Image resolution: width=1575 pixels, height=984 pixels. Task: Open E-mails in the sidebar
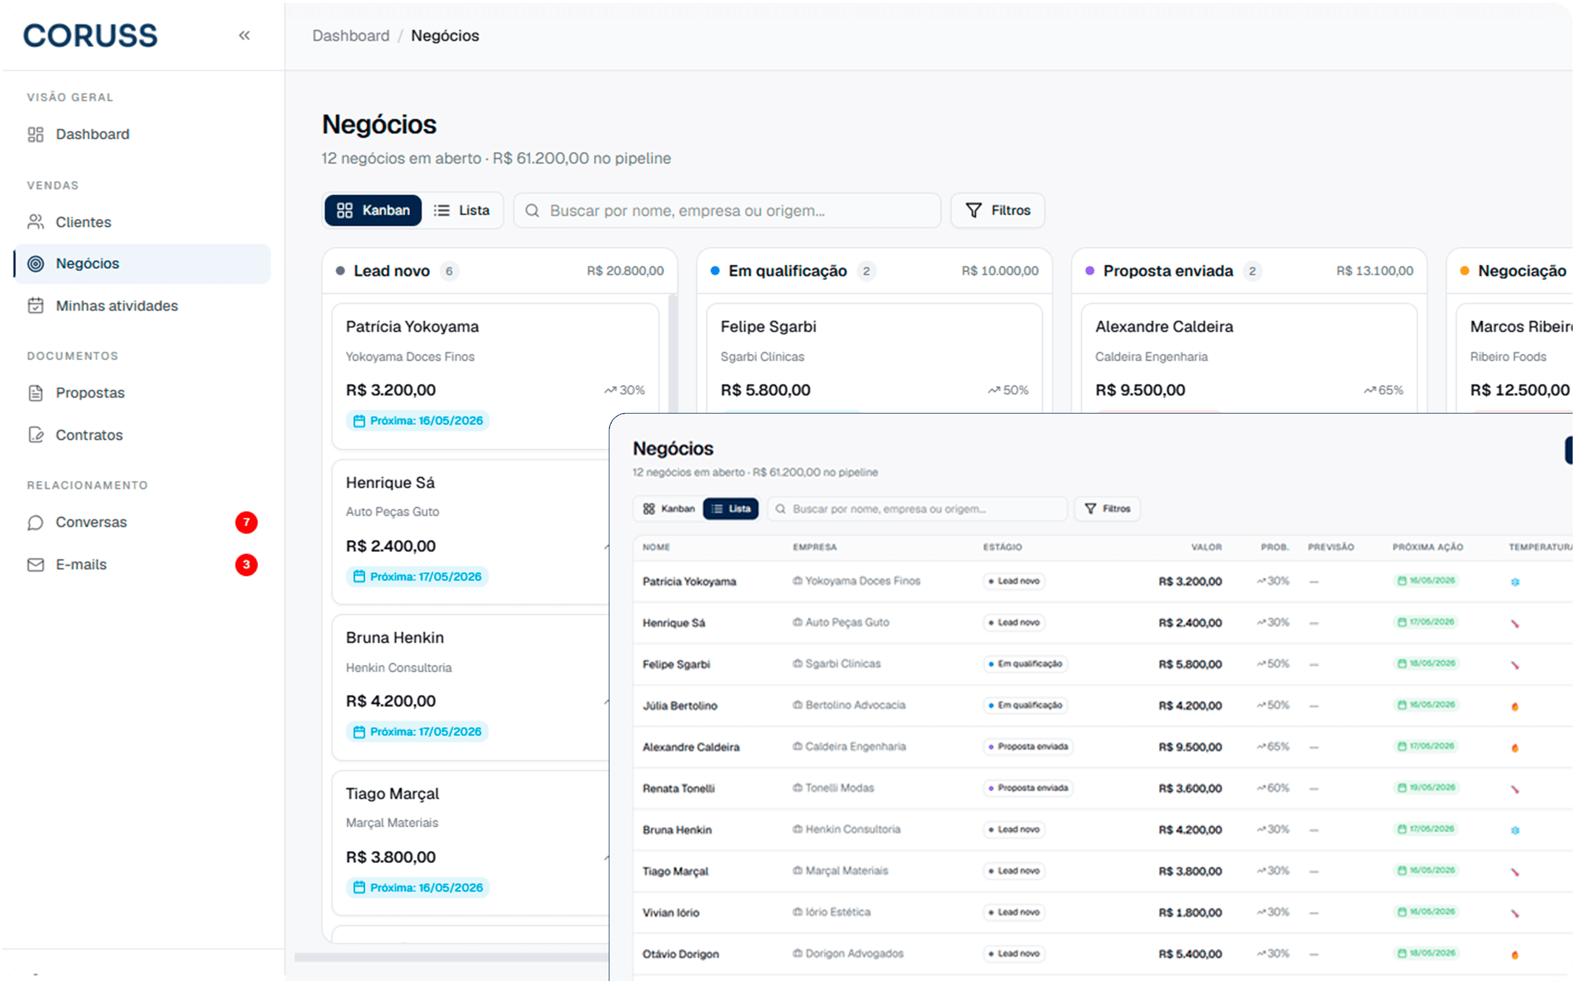[x=142, y=565]
